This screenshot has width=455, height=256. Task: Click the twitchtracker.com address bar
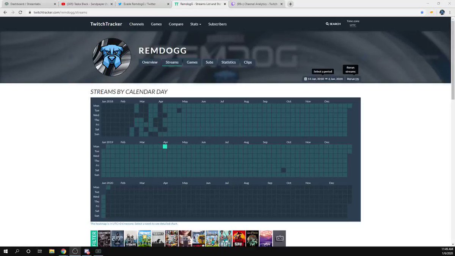coord(224,12)
